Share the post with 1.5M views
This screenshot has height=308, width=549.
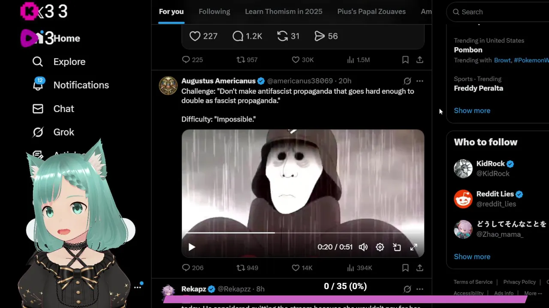click(x=420, y=60)
